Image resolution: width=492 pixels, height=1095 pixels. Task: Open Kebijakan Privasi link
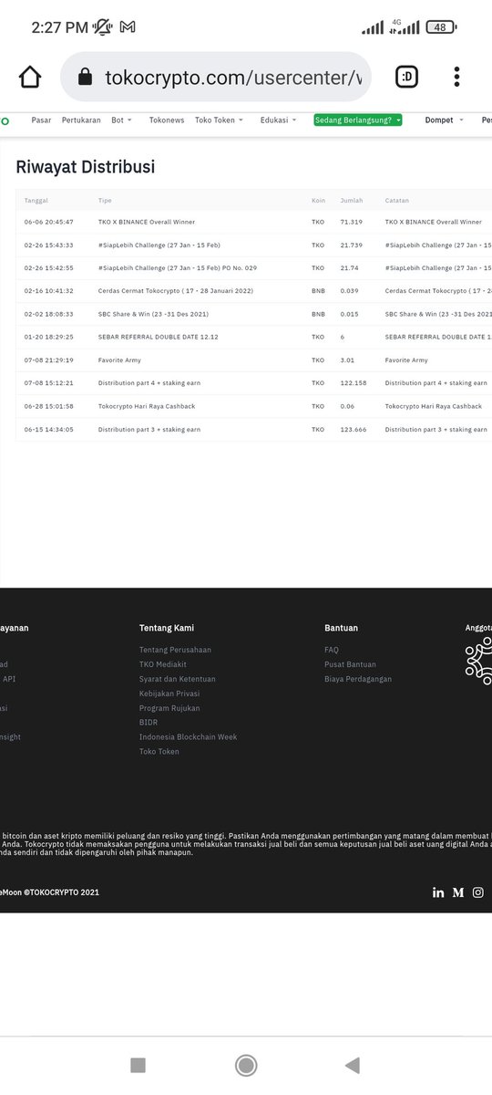coord(169,693)
